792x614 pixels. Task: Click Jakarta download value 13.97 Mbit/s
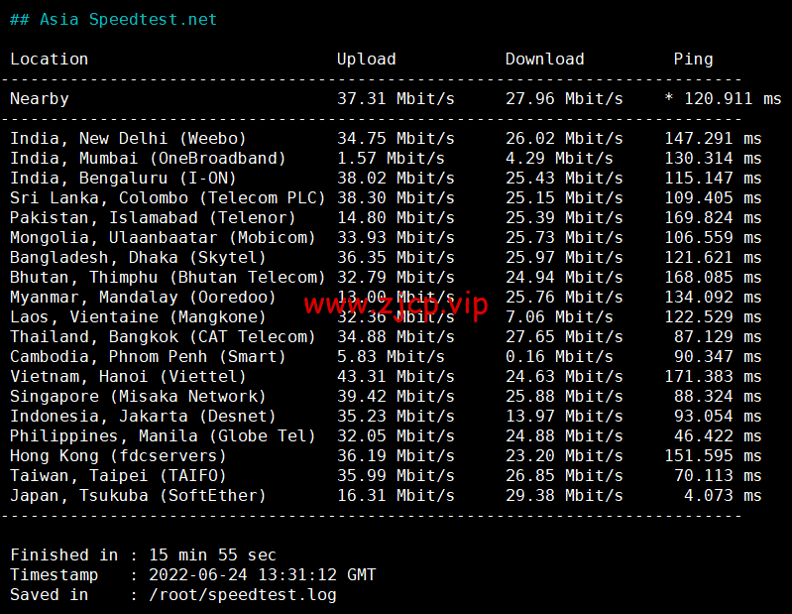(564, 416)
